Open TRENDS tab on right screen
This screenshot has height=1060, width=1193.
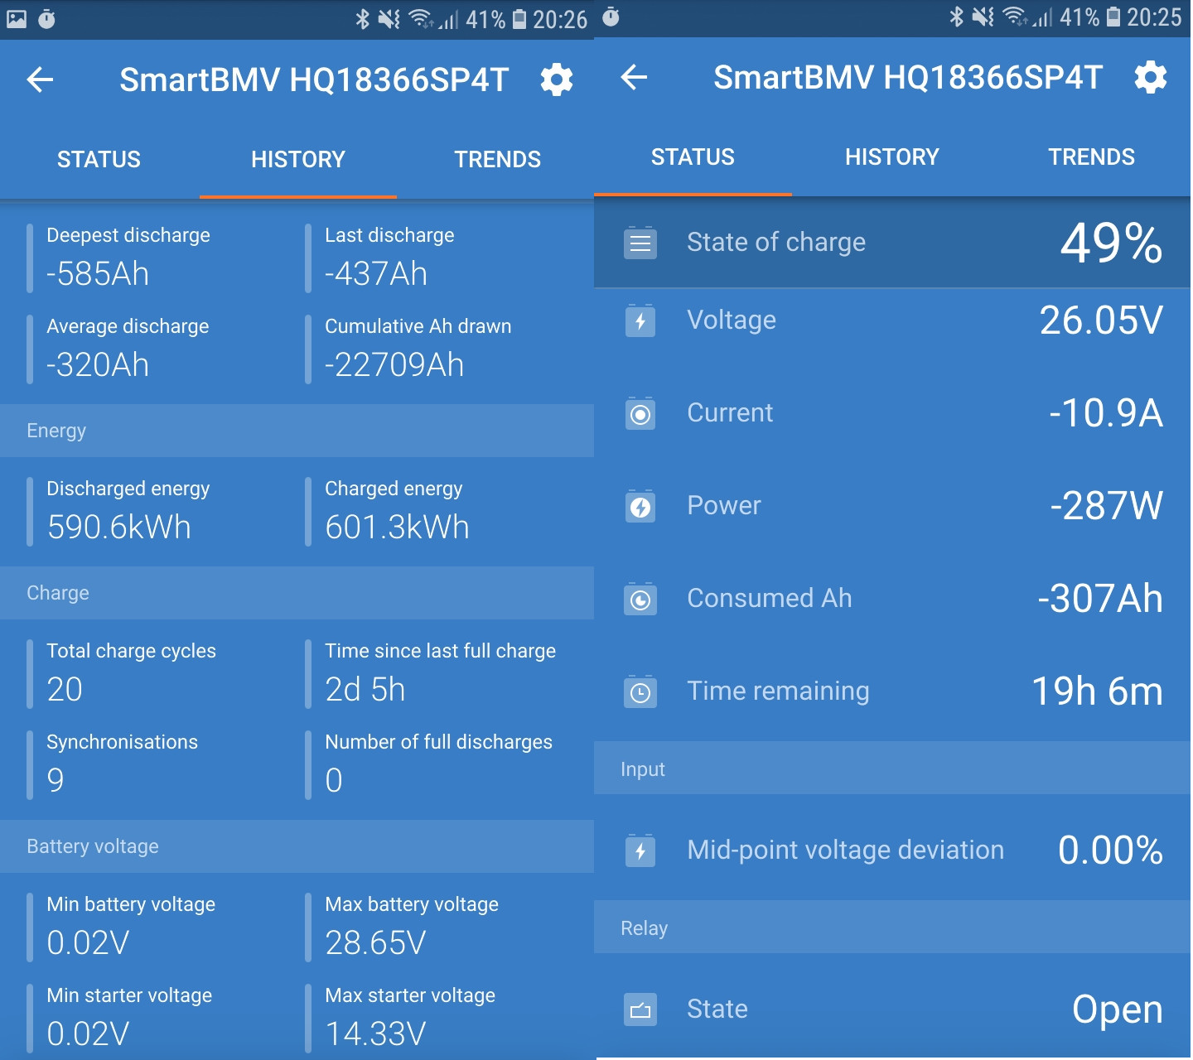click(x=1091, y=157)
